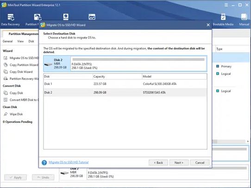Click the Disk 2 drive icon in wizard preview

point(48,64)
